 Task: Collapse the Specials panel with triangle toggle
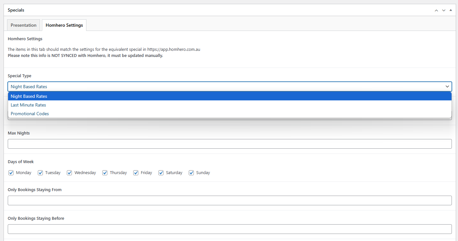coord(451,10)
